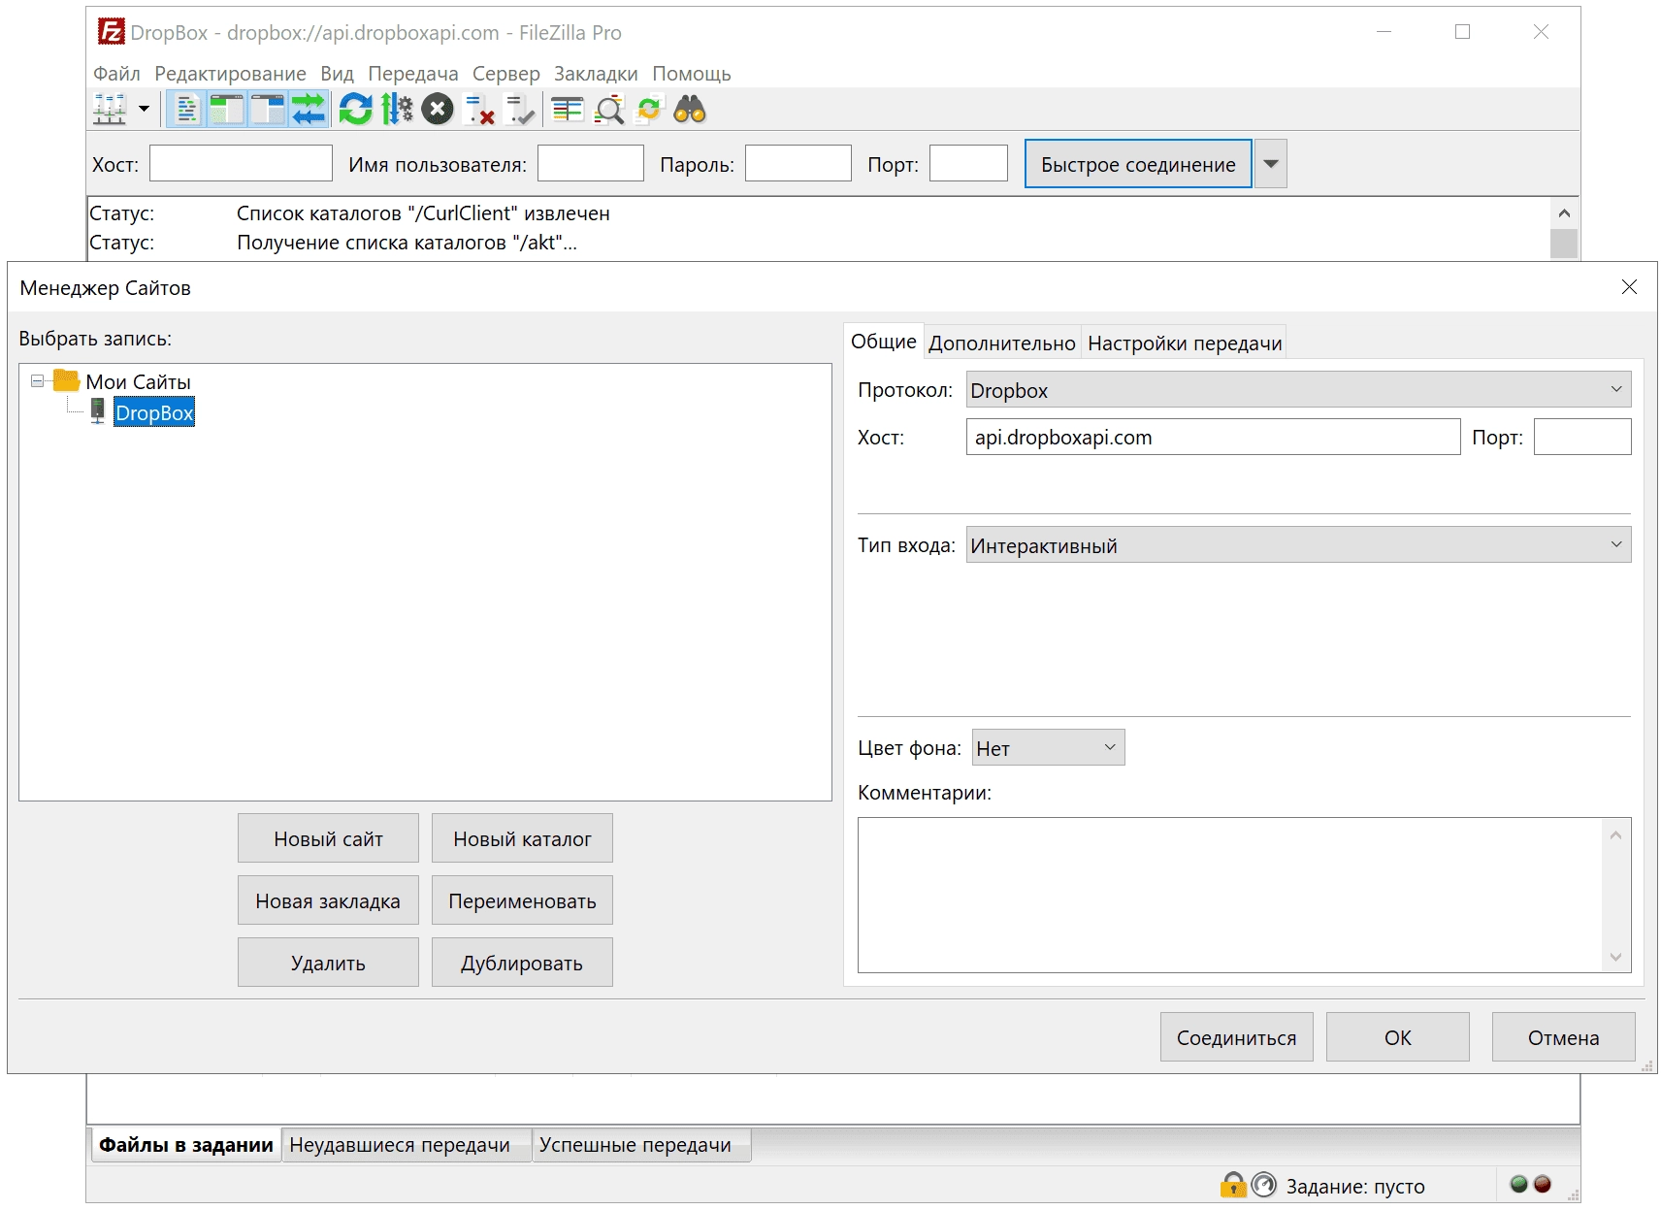Open the Тип входа dropdown
Viewport: 1661px width, 1210px height.
(1298, 545)
